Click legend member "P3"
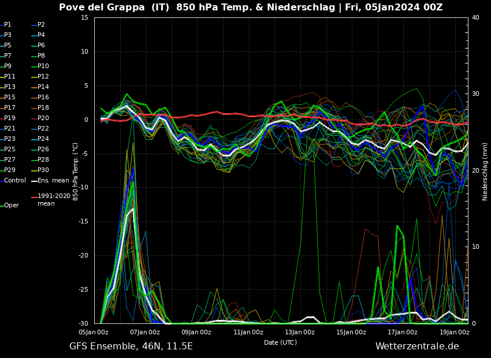 coord(6,35)
